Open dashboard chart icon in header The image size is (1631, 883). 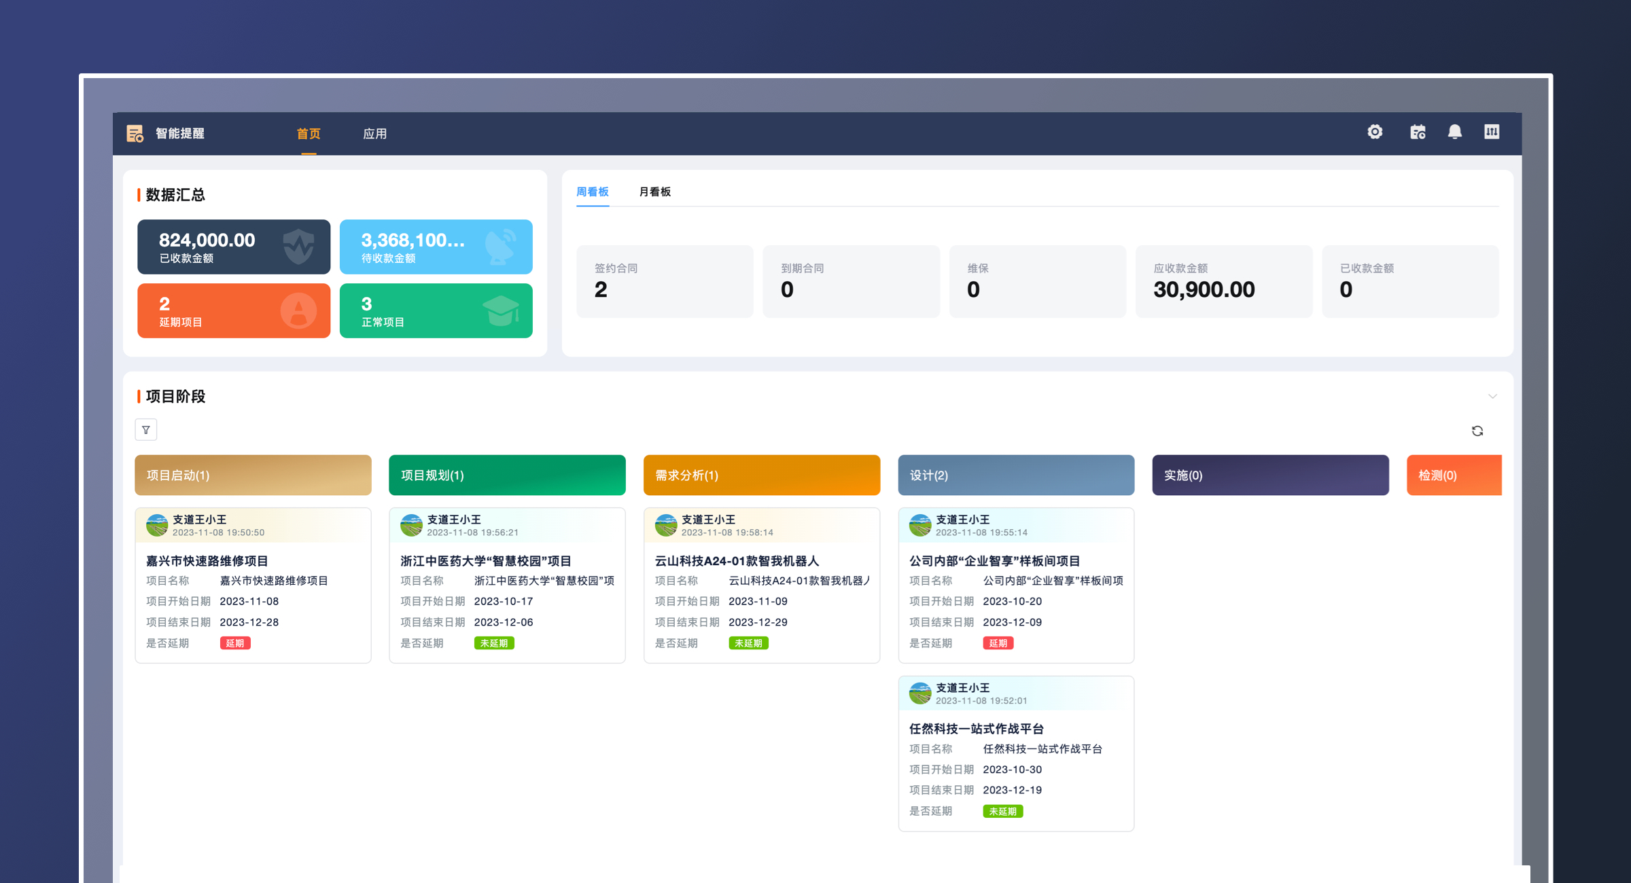click(x=1492, y=132)
